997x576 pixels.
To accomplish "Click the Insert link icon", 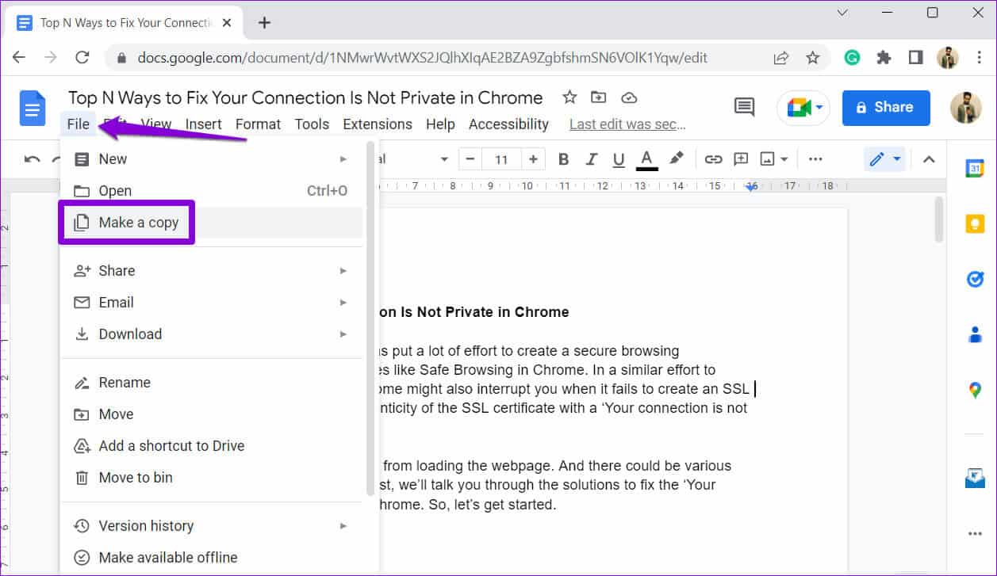I will [x=713, y=159].
